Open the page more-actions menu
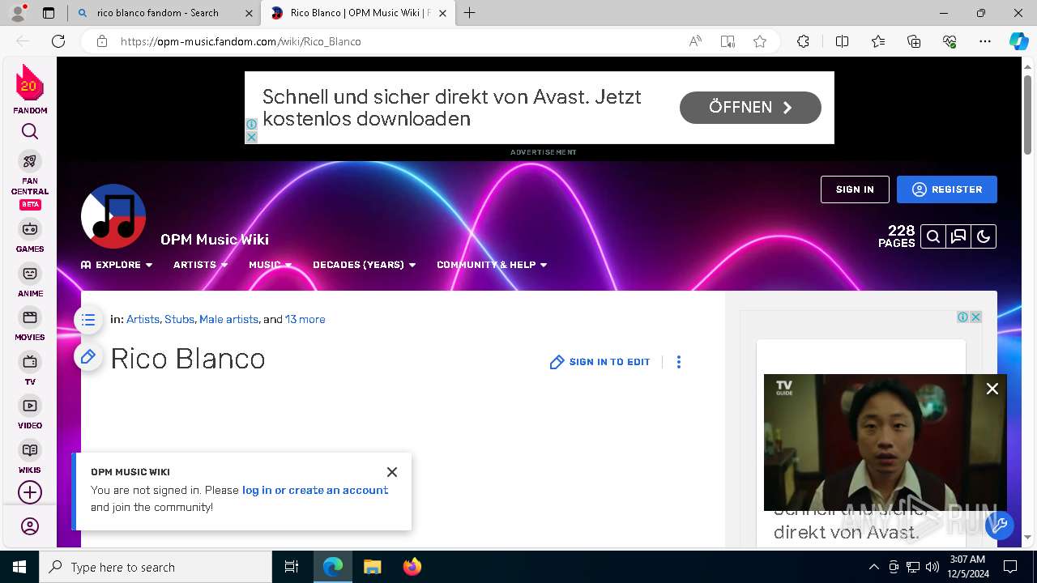Image resolution: width=1037 pixels, height=583 pixels. pyautogui.click(x=679, y=362)
